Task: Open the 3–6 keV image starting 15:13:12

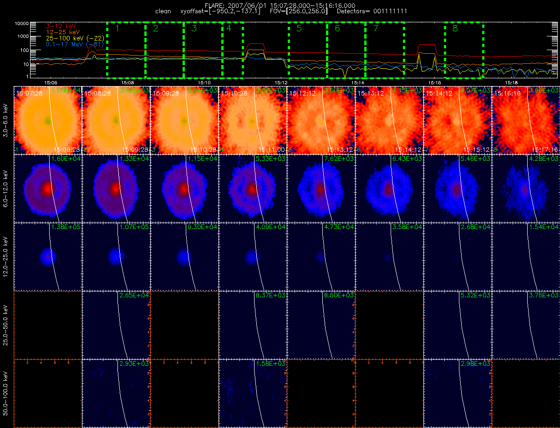Action: coord(389,120)
